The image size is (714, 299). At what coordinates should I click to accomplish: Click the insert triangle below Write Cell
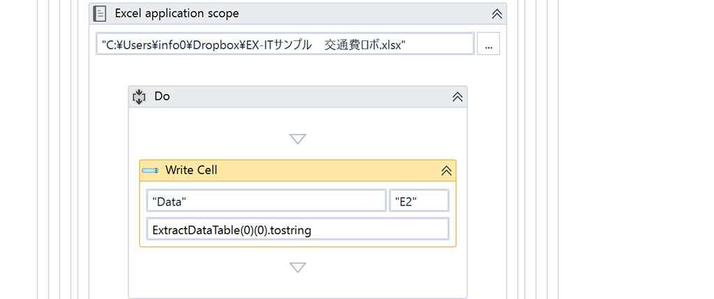298,267
